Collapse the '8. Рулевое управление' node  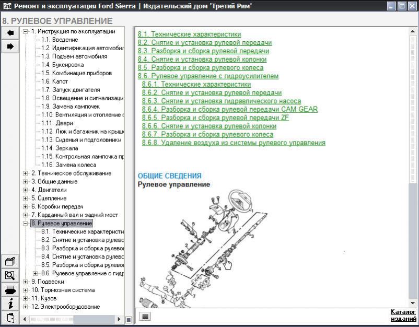click(26, 224)
